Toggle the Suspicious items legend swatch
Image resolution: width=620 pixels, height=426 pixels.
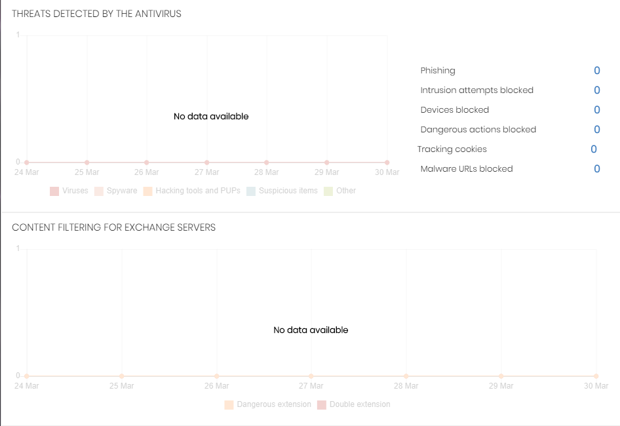click(x=251, y=191)
